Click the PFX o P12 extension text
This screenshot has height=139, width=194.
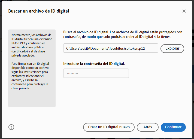(18, 43)
